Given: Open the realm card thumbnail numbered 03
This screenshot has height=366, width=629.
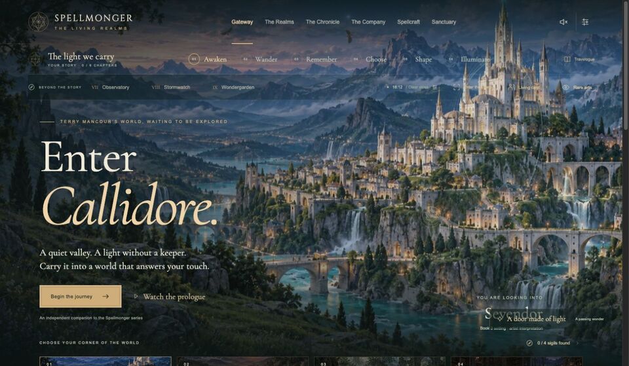Looking at the screenshot, I should tap(379, 361).
